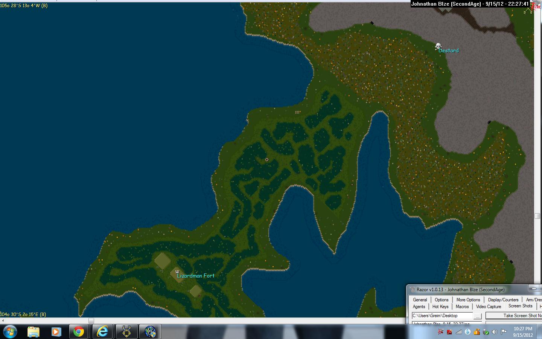
Task: Open Google Chrome from the taskbar
Action: (79, 331)
